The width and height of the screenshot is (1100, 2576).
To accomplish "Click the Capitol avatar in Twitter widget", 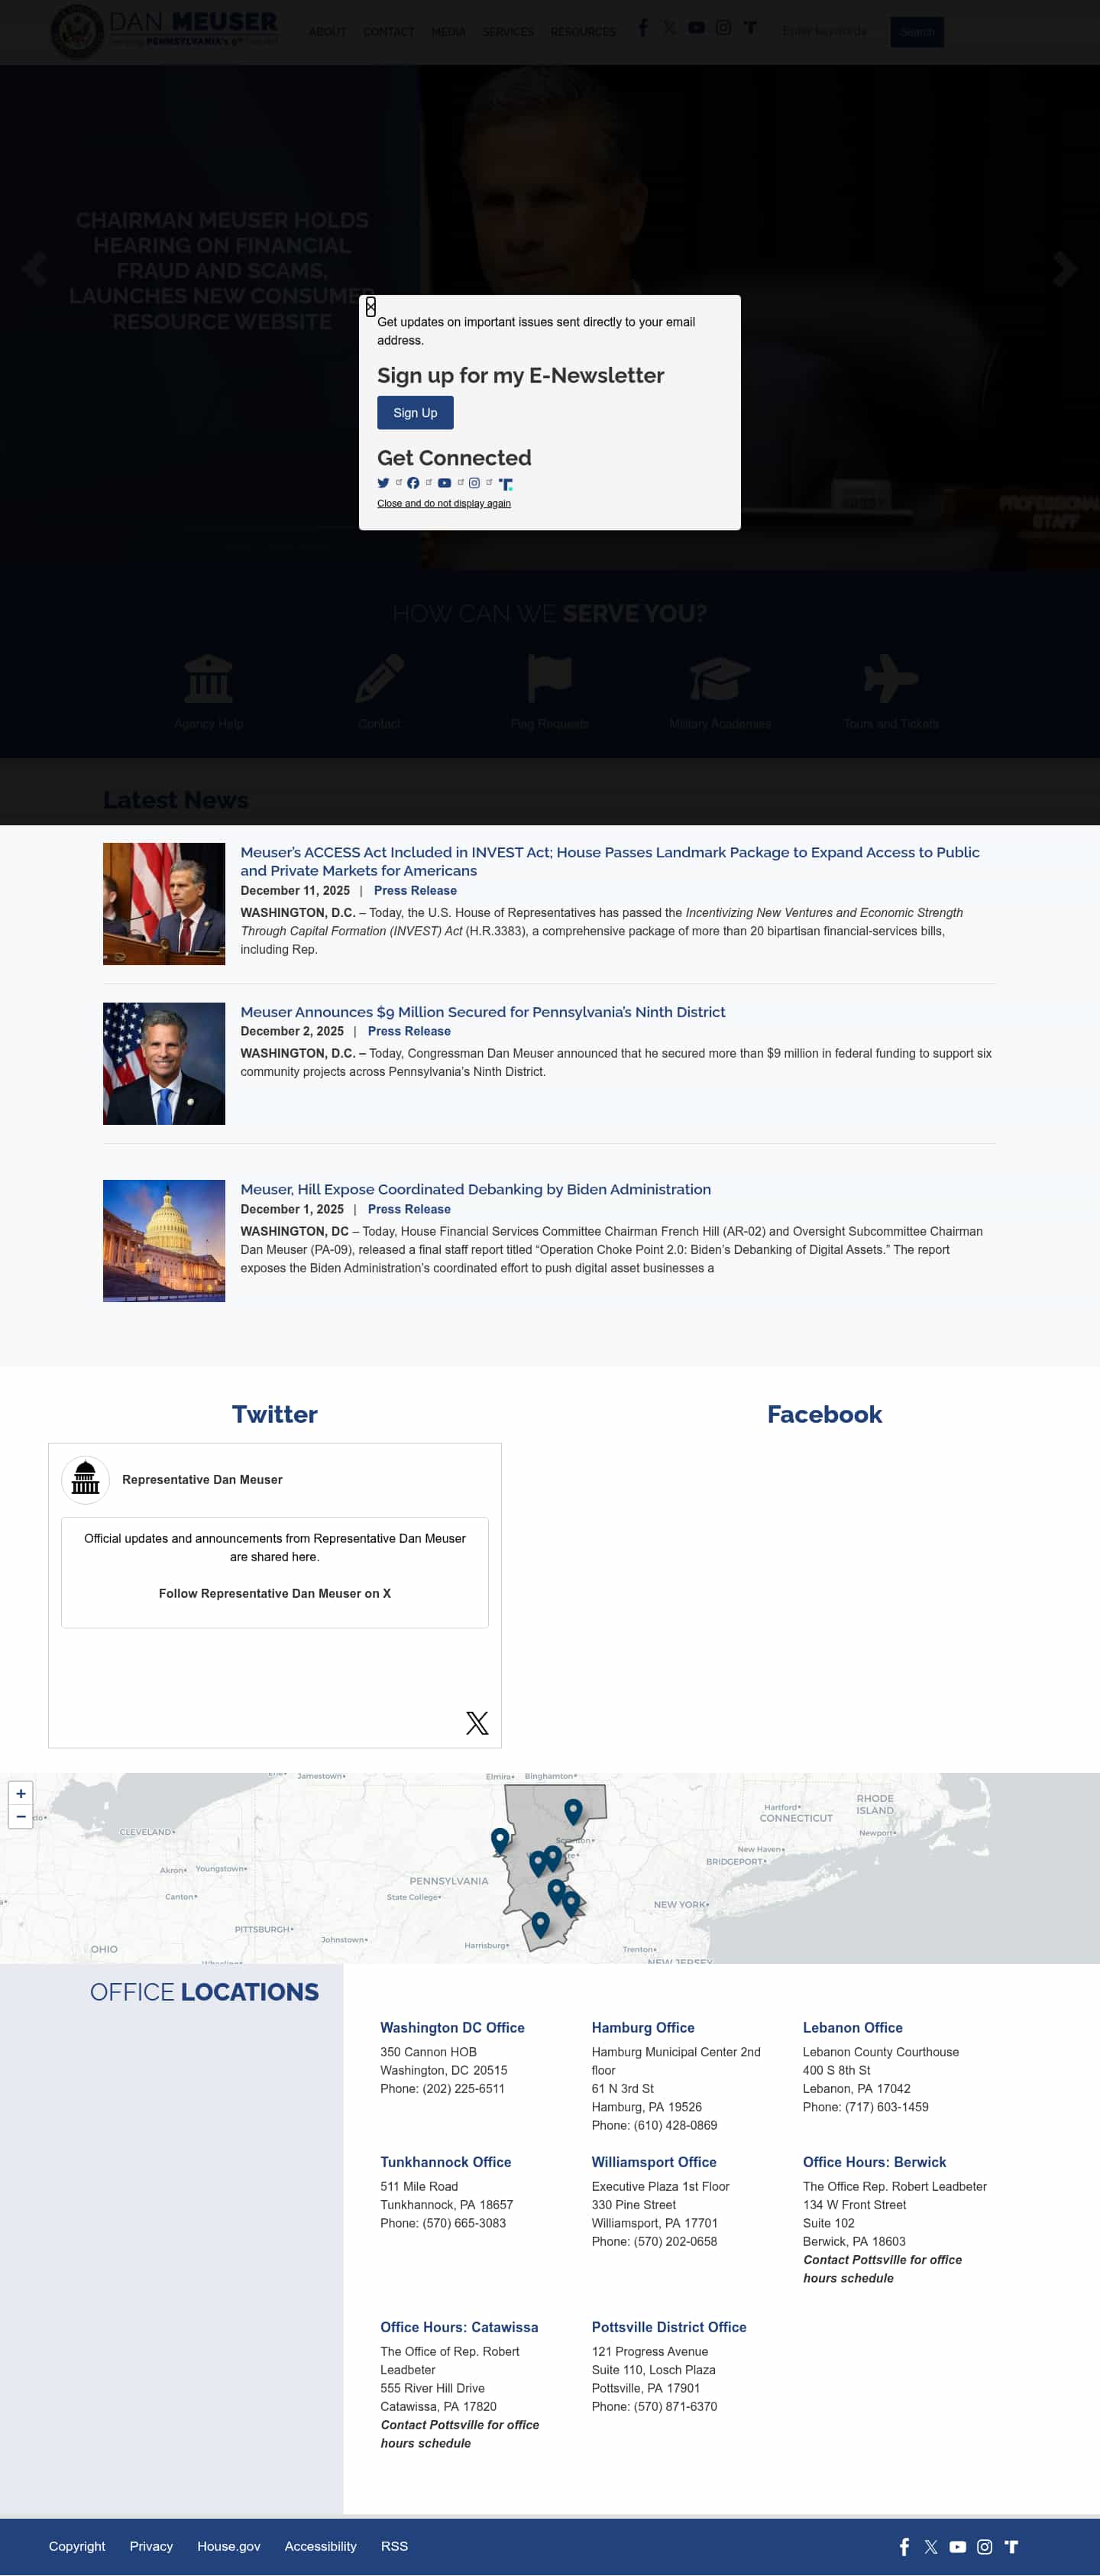I will point(86,1480).
